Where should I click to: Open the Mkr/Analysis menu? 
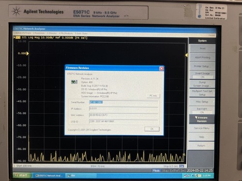pyautogui.click(x=66, y=33)
